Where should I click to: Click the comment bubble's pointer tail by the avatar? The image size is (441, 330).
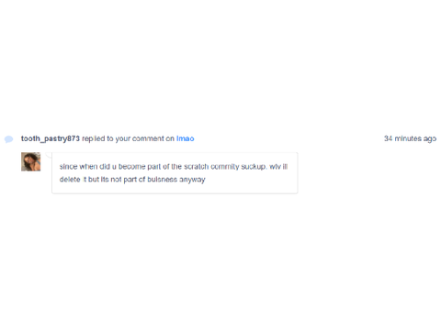click(x=49, y=155)
